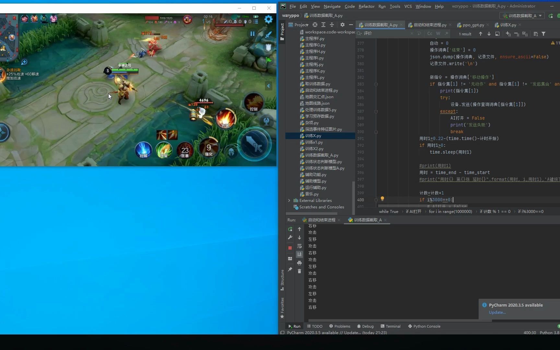Screen dimensions: 560x350
Task: Click the restore layout icon in the Run panel
Action: point(290,259)
